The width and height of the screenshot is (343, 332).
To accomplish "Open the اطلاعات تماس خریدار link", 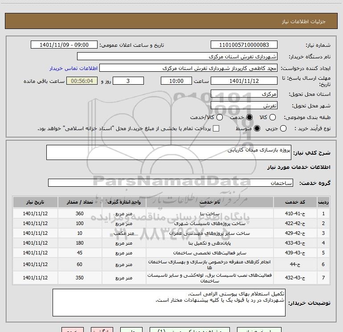I will point(73,68).
